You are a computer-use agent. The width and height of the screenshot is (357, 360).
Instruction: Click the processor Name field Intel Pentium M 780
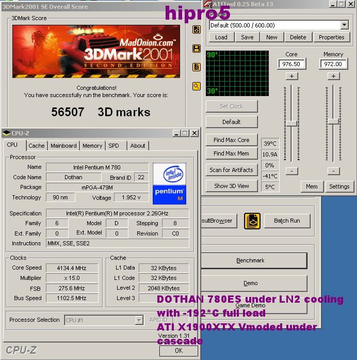click(97, 167)
